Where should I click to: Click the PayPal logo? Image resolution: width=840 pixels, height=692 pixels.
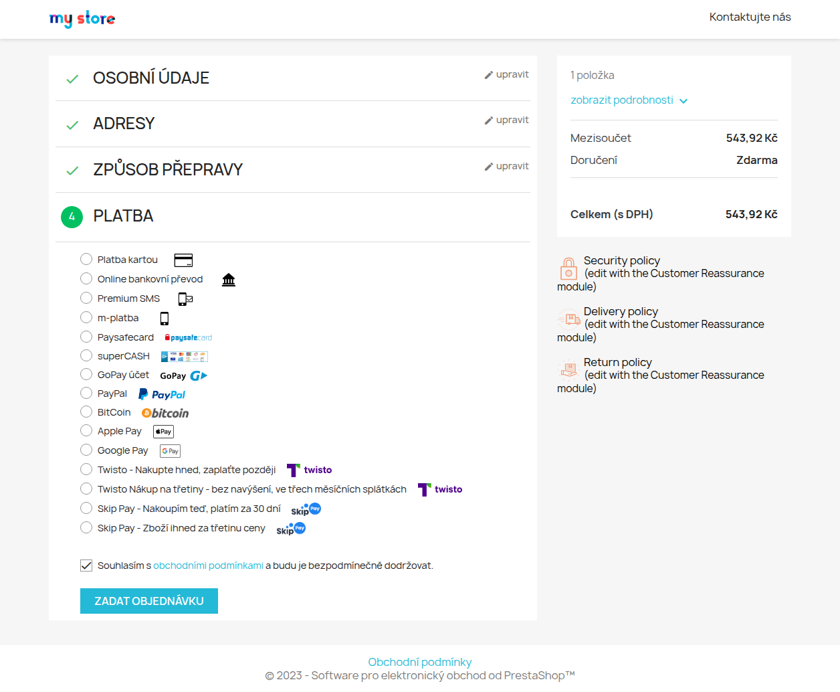click(x=162, y=395)
